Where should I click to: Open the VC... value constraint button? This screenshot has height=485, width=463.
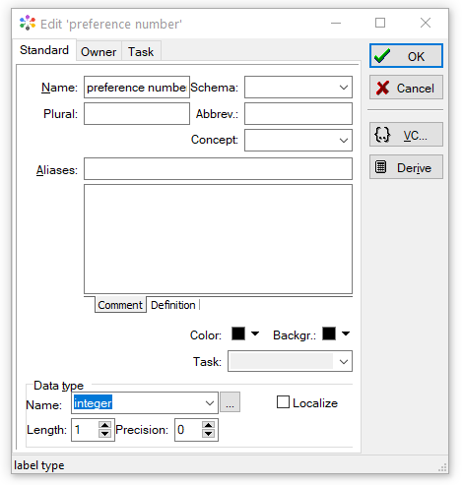pyautogui.click(x=406, y=135)
